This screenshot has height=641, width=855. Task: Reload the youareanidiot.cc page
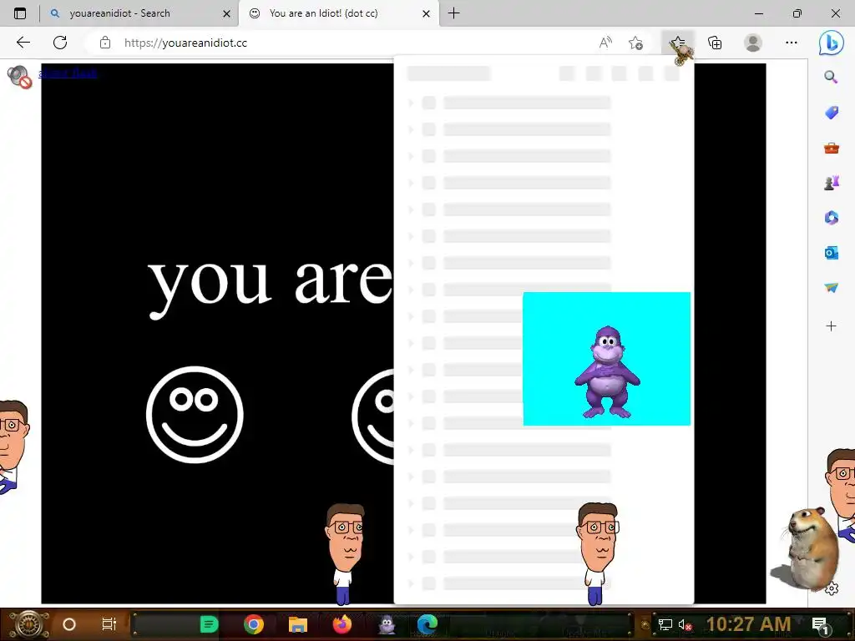(60, 43)
